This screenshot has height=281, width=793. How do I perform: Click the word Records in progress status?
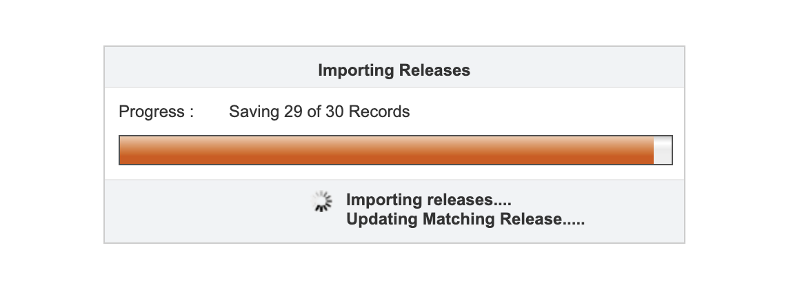(379, 111)
